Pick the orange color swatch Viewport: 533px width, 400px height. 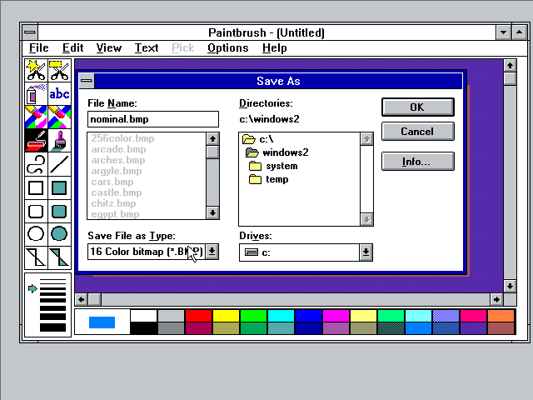click(x=501, y=316)
